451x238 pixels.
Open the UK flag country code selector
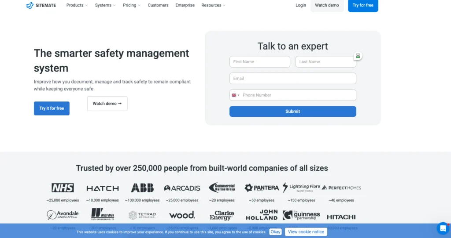point(235,95)
